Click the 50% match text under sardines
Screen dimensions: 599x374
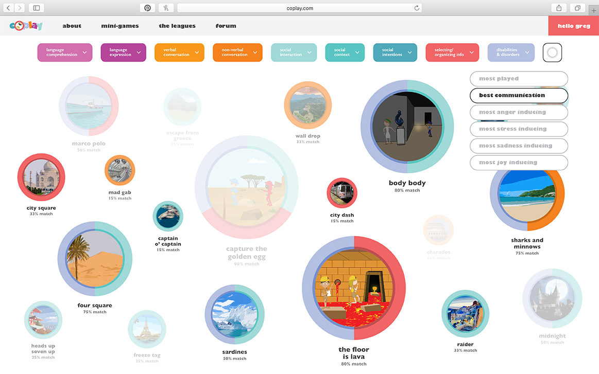(x=234, y=359)
